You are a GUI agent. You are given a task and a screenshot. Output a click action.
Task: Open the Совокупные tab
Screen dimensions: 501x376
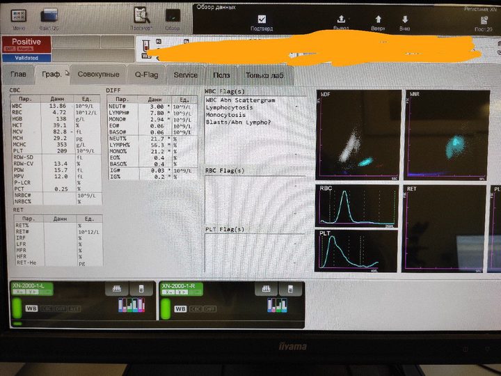coord(98,75)
